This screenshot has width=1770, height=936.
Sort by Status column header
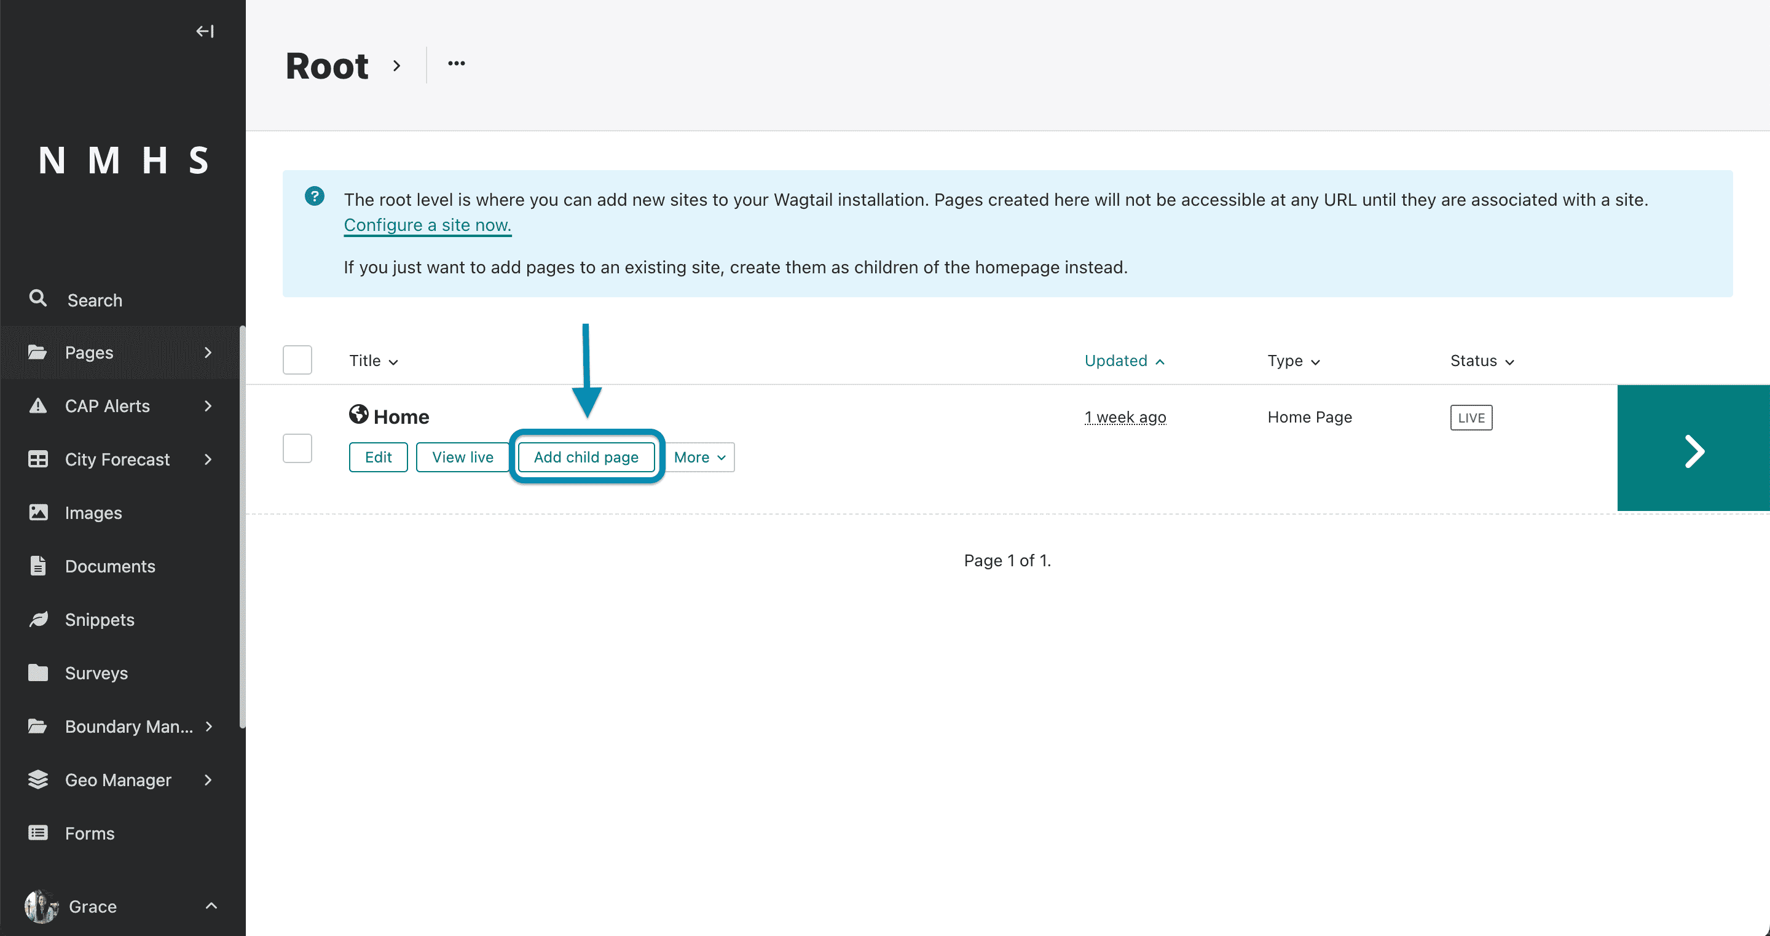(x=1482, y=361)
